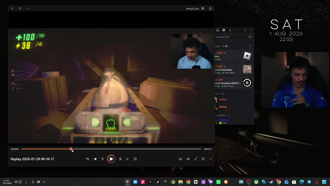The width and height of the screenshot is (330, 186).
Task: Go to the previous track
Action: [95, 159]
